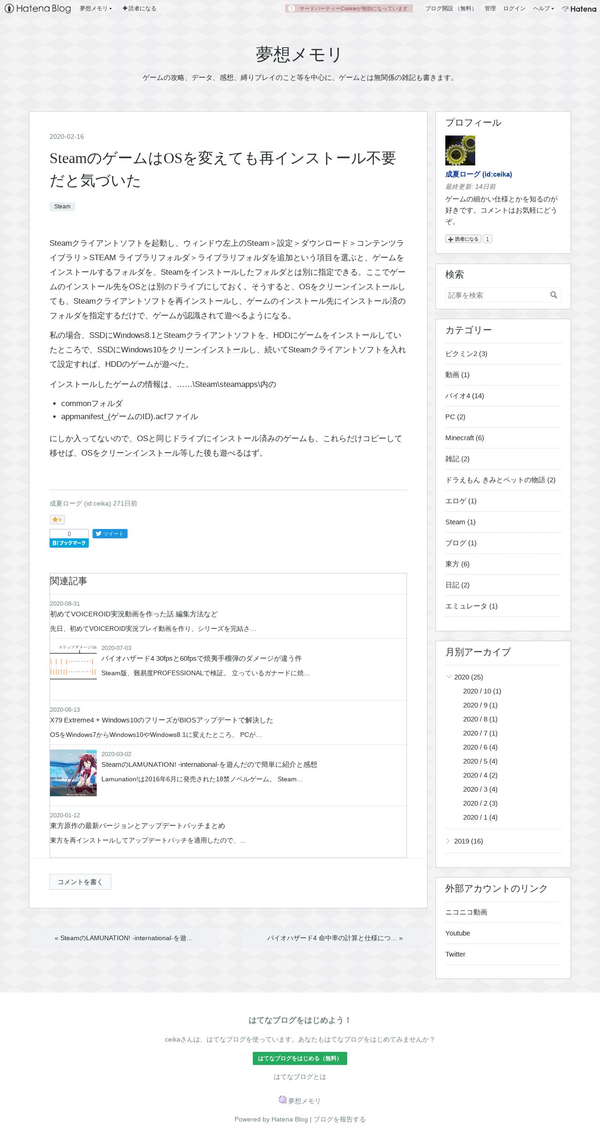
Task: Open category Minecraft (6)
Action: tap(464, 438)
